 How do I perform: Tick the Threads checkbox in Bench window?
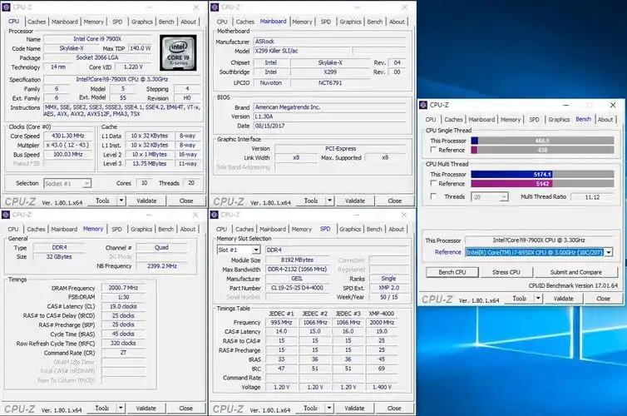coord(433,196)
